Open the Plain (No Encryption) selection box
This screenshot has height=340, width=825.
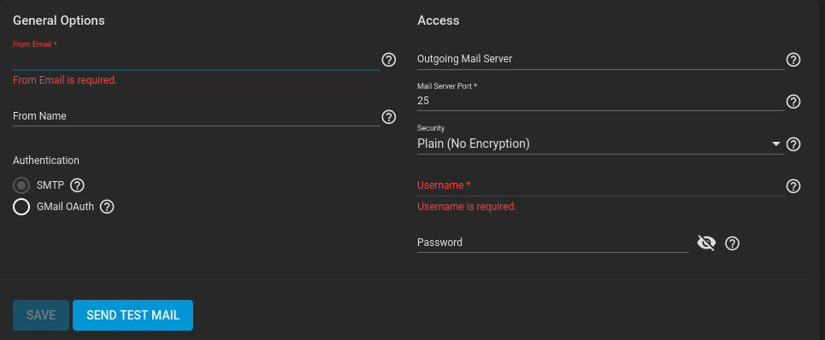[600, 144]
